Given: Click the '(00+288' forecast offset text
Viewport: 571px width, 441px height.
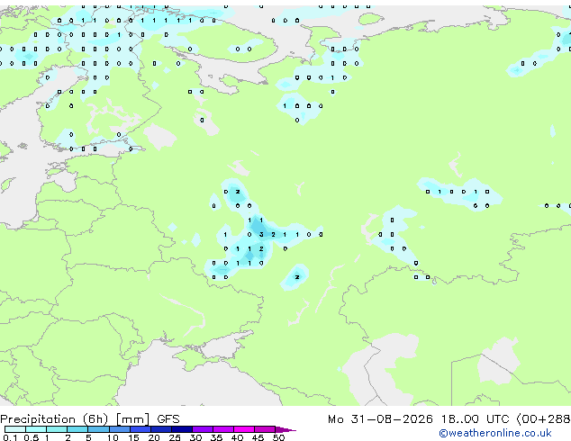Looking at the screenshot, I should point(543,419).
